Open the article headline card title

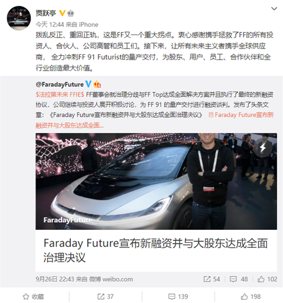[156, 250]
